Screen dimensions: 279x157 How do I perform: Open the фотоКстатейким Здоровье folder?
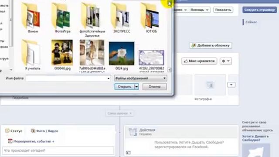92,20
